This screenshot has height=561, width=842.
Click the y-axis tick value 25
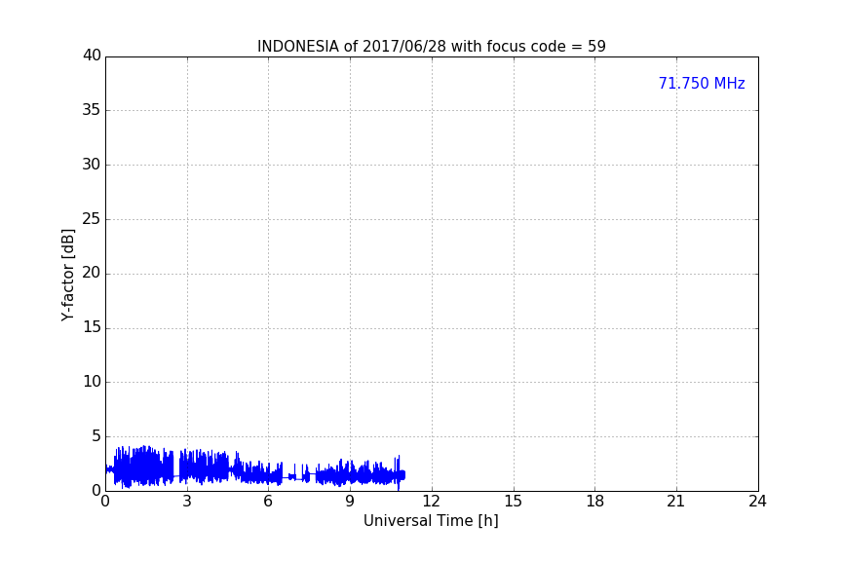tap(92, 218)
